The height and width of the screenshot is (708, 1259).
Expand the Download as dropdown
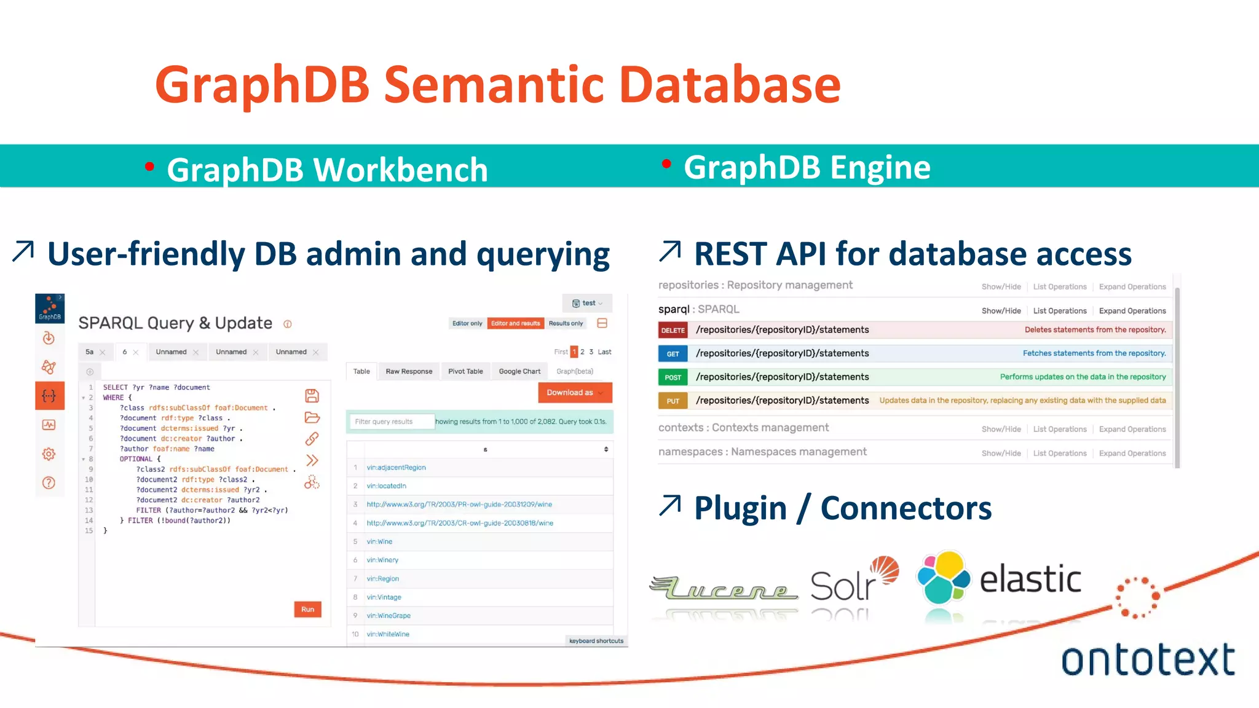(575, 393)
